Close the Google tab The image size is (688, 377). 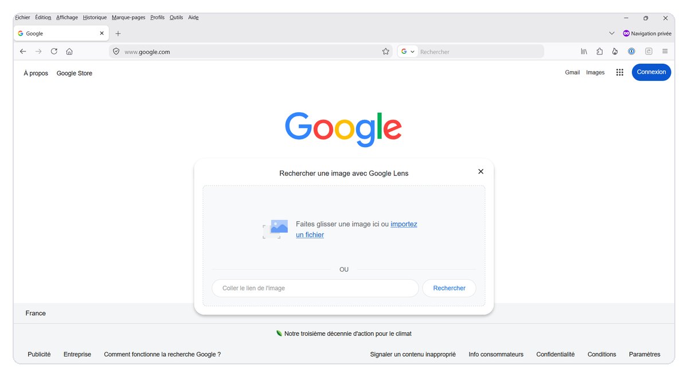tap(102, 33)
